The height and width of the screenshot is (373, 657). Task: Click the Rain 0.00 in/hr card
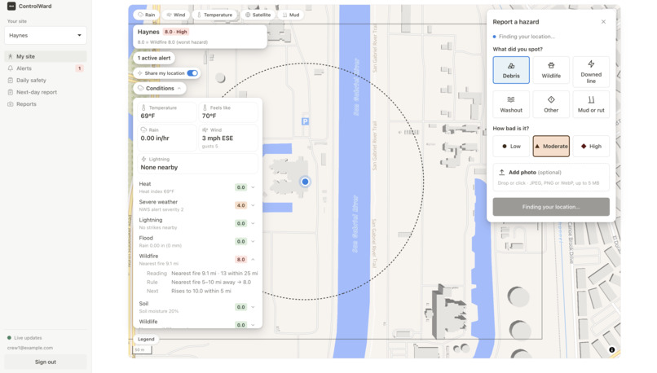[167, 138]
